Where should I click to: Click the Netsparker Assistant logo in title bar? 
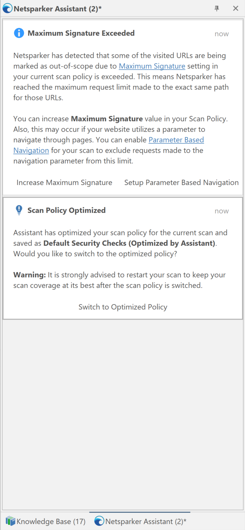tap(7, 8)
